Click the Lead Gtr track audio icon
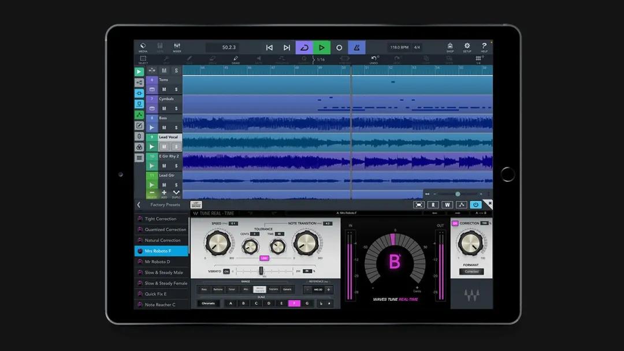Screen dimensions: 624x351 click(152, 185)
